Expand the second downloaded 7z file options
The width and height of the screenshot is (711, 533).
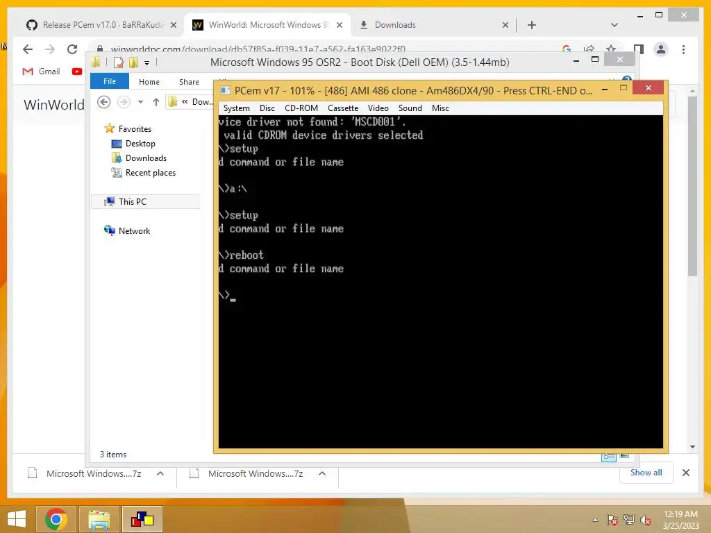pos(322,473)
